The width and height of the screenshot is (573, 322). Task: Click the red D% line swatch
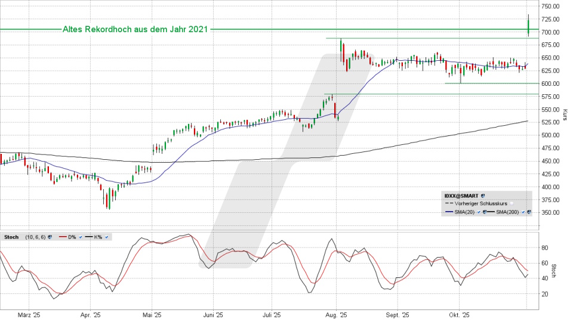(x=63, y=237)
